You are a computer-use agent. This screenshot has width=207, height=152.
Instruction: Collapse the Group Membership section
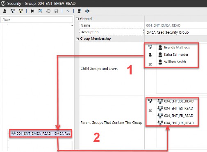point(77,39)
